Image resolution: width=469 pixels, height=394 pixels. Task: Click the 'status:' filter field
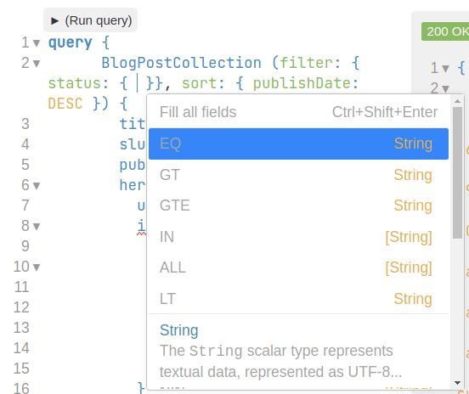78,83
